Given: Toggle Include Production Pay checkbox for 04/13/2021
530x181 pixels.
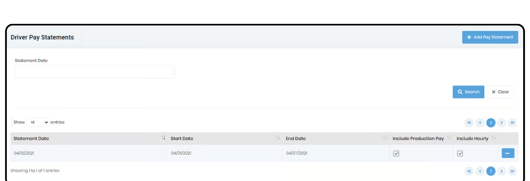Looking at the screenshot, I should click(396, 153).
